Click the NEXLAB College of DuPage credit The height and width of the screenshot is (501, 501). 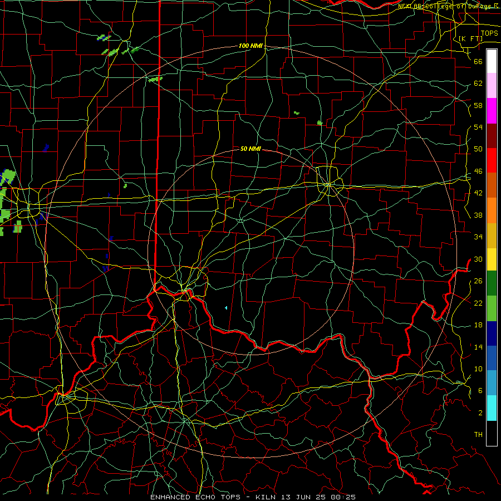pyautogui.click(x=449, y=6)
